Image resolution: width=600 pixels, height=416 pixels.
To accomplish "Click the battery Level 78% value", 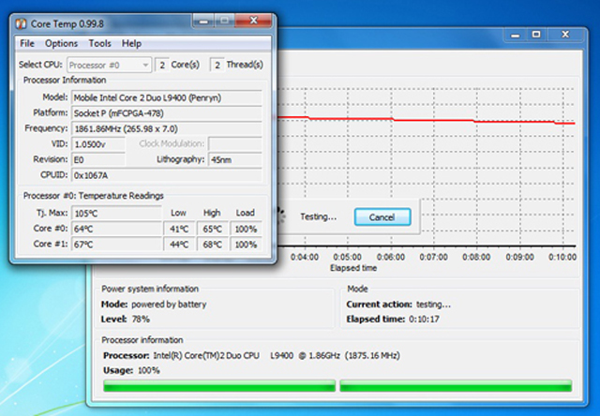I will pos(141,319).
